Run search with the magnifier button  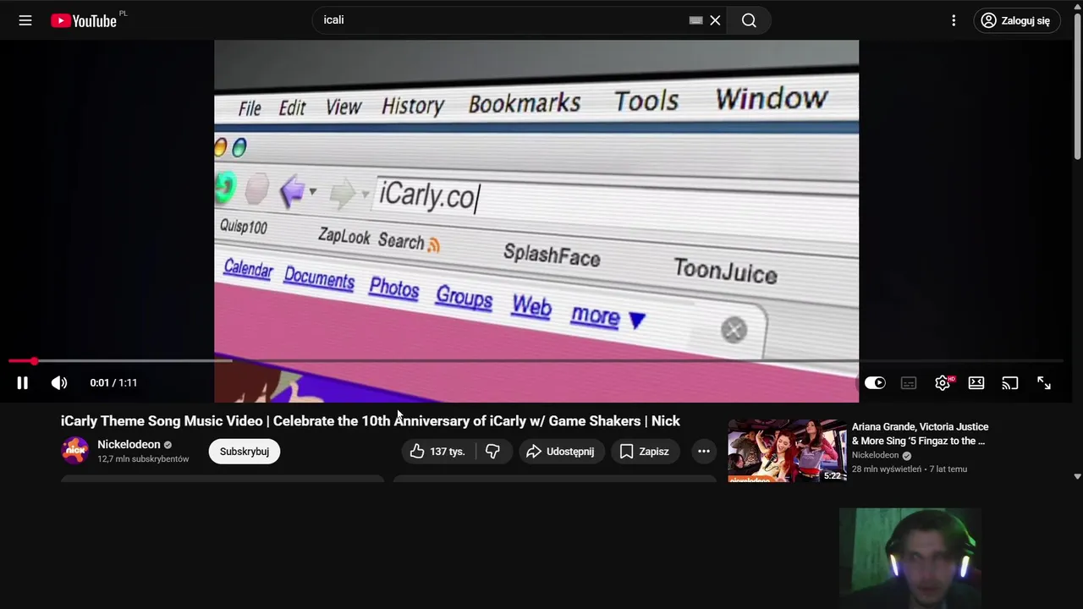pyautogui.click(x=749, y=20)
